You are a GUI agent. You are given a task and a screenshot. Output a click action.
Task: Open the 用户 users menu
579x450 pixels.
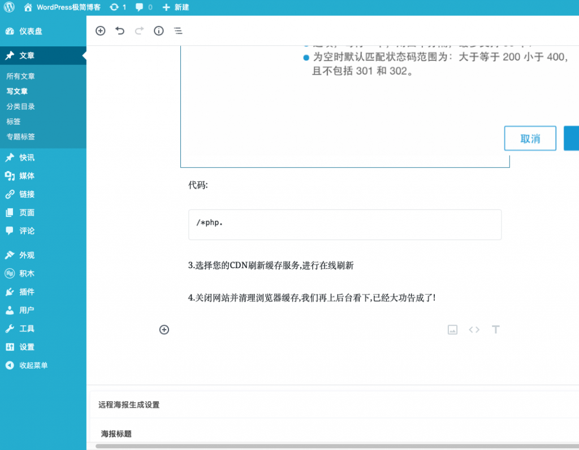tap(43, 311)
